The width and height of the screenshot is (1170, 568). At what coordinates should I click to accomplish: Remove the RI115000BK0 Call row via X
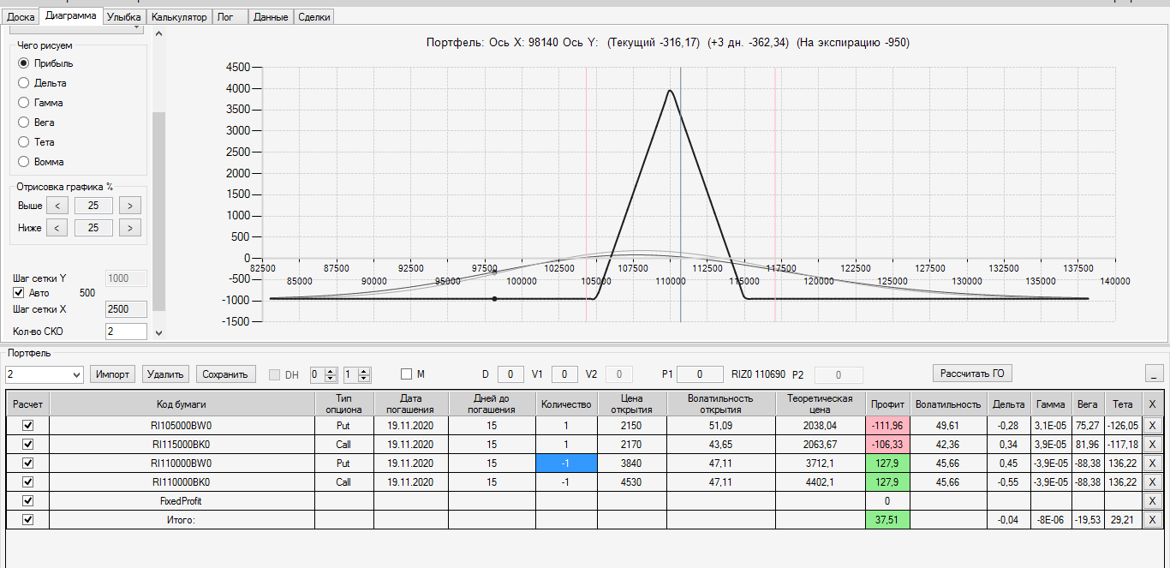[1152, 445]
